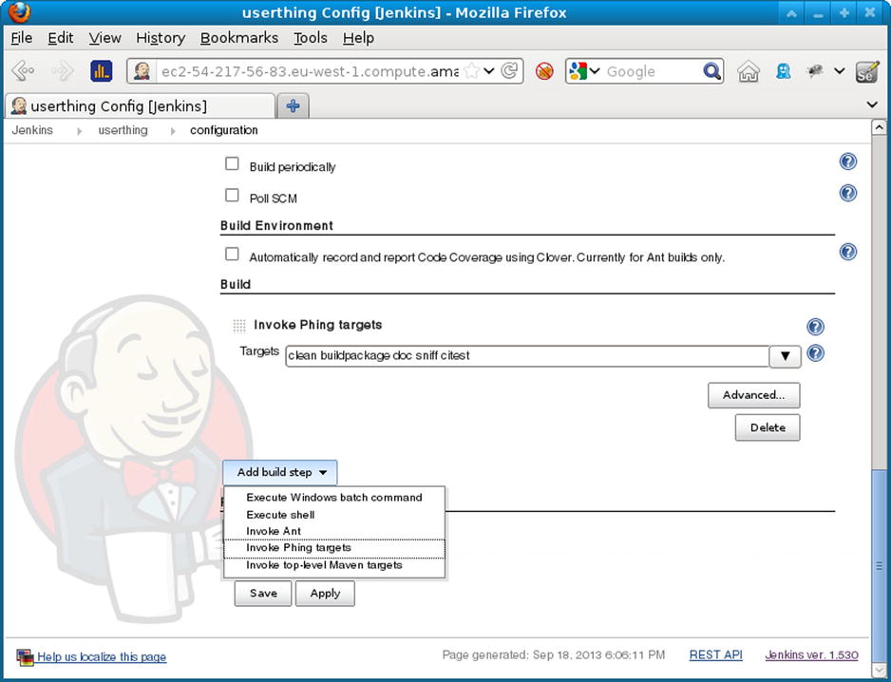Viewport: 891px width, 682px height.
Task: Open the Tools menu
Action: click(x=311, y=38)
